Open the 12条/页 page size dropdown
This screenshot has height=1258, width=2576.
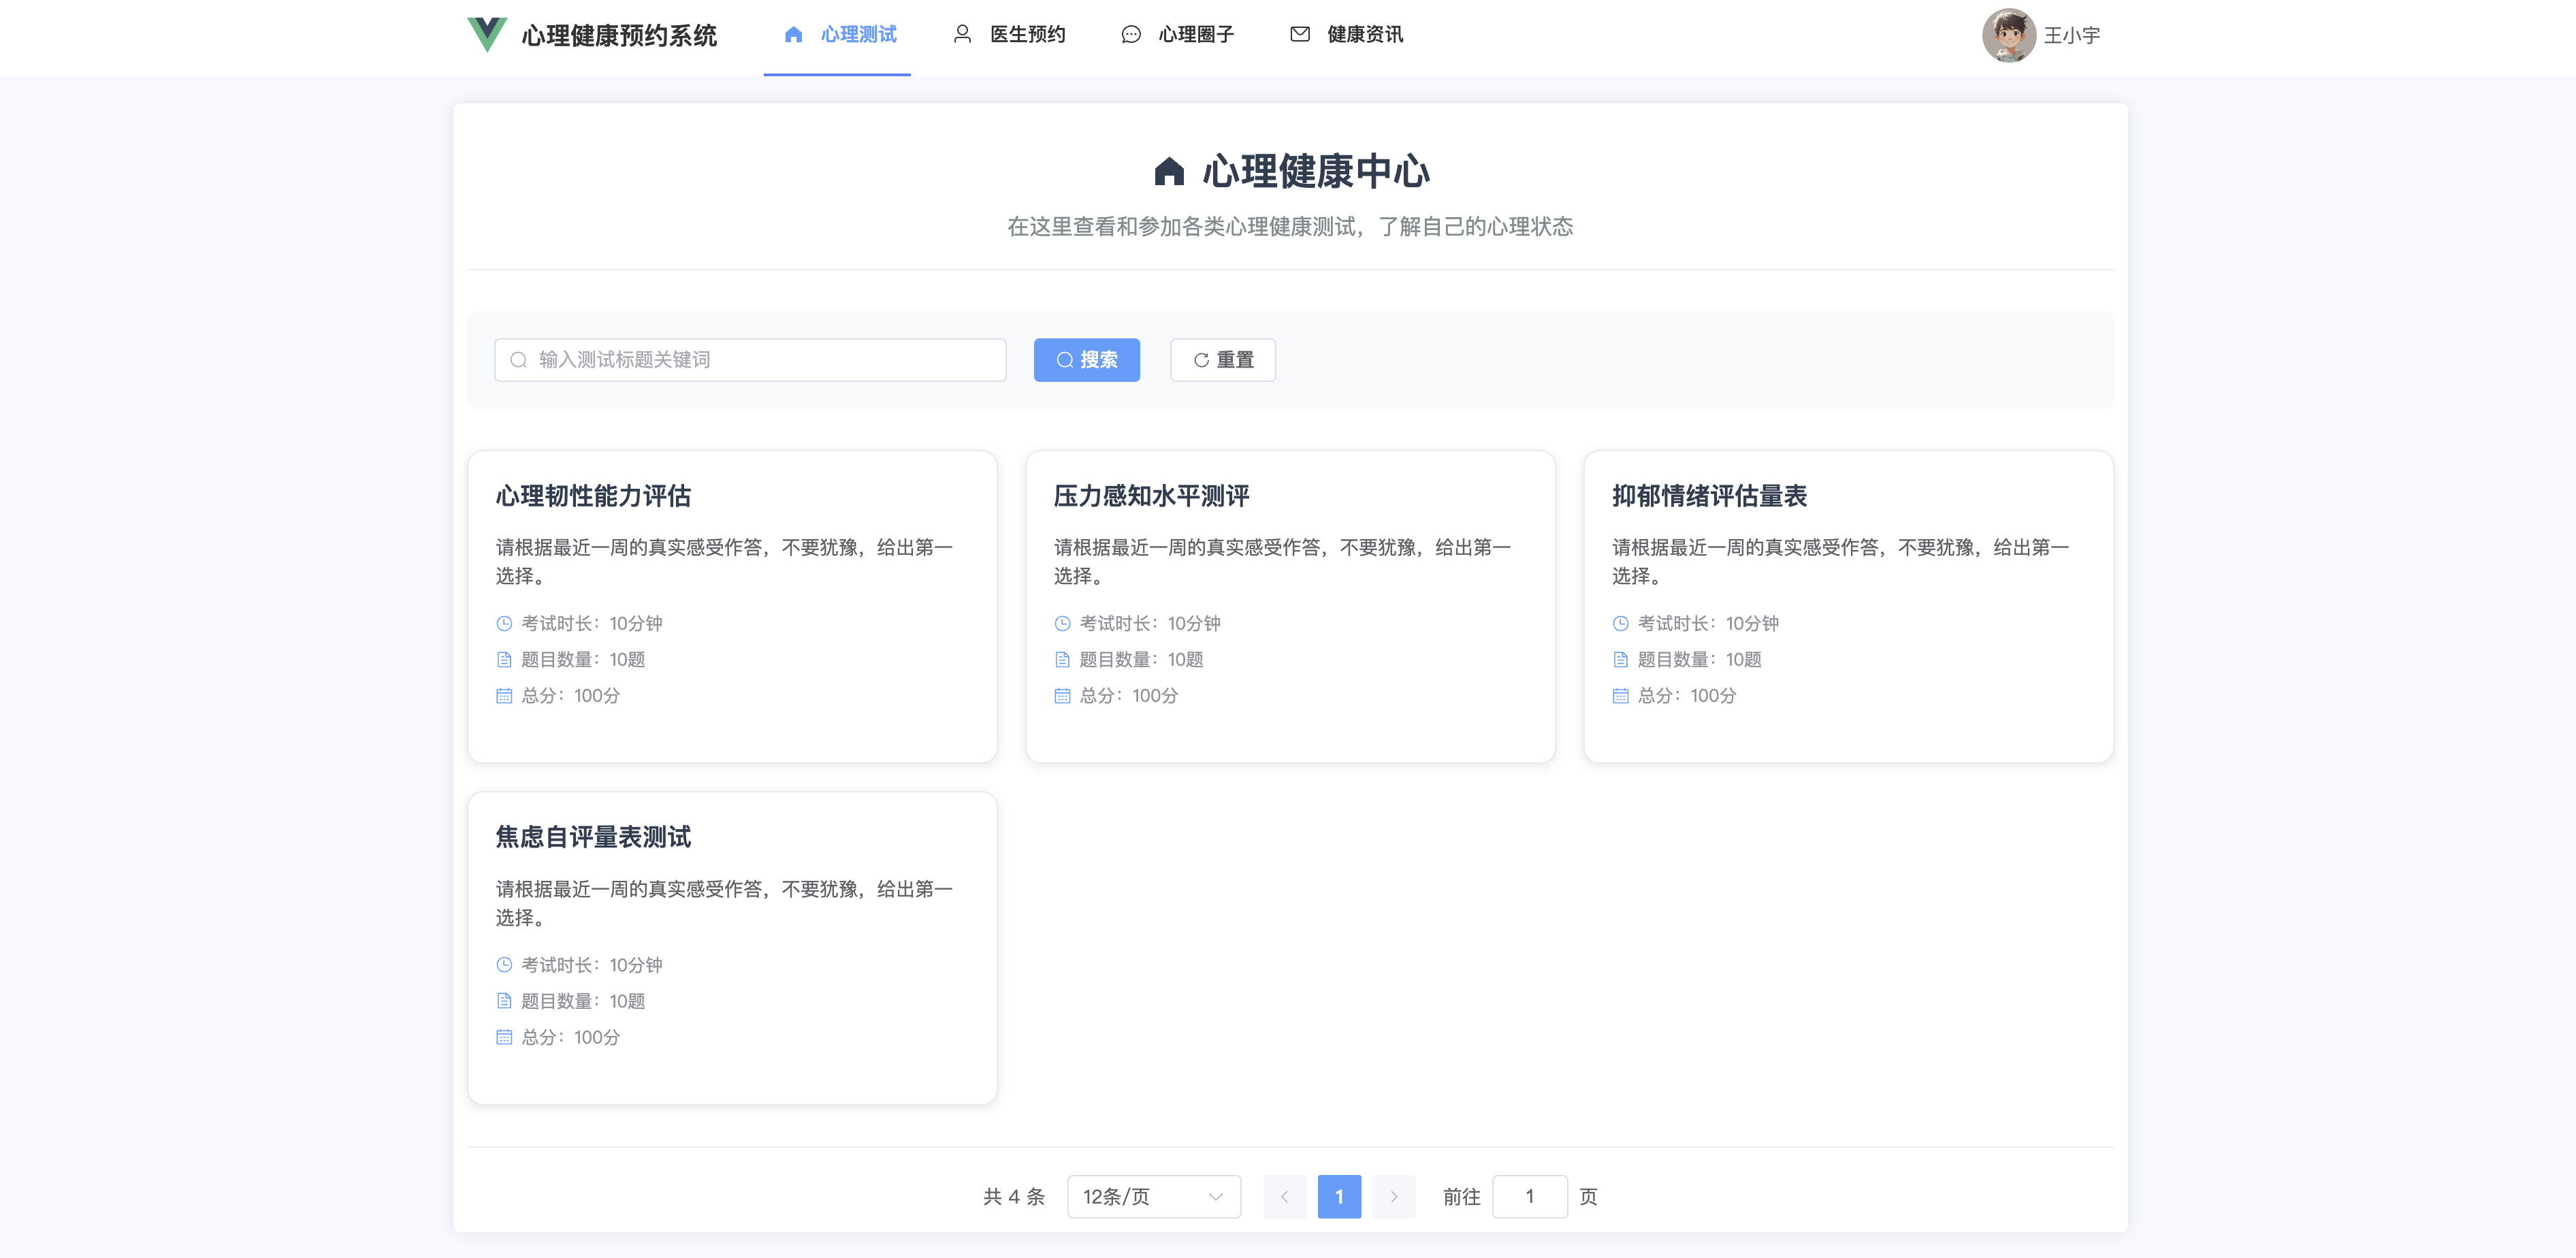point(1153,1196)
